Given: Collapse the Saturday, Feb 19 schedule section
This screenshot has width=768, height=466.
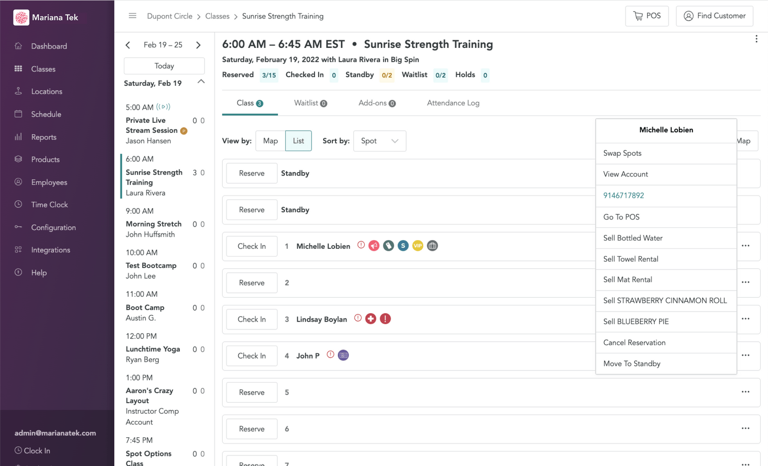Looking at the screenshot, I should [201, 82].
